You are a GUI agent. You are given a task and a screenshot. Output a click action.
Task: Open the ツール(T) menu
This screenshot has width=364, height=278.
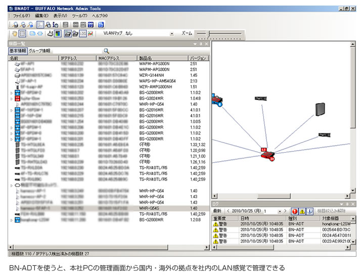pos(79,16)
